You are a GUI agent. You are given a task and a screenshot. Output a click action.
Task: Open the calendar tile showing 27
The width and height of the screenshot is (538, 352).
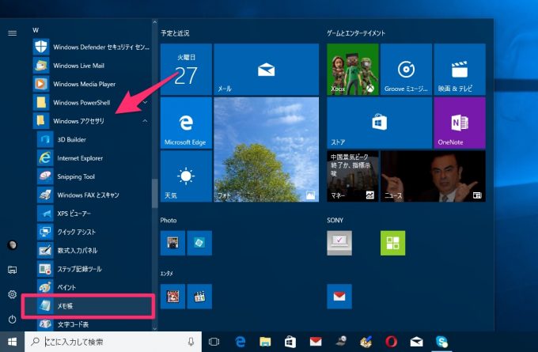tap(186, 70)
